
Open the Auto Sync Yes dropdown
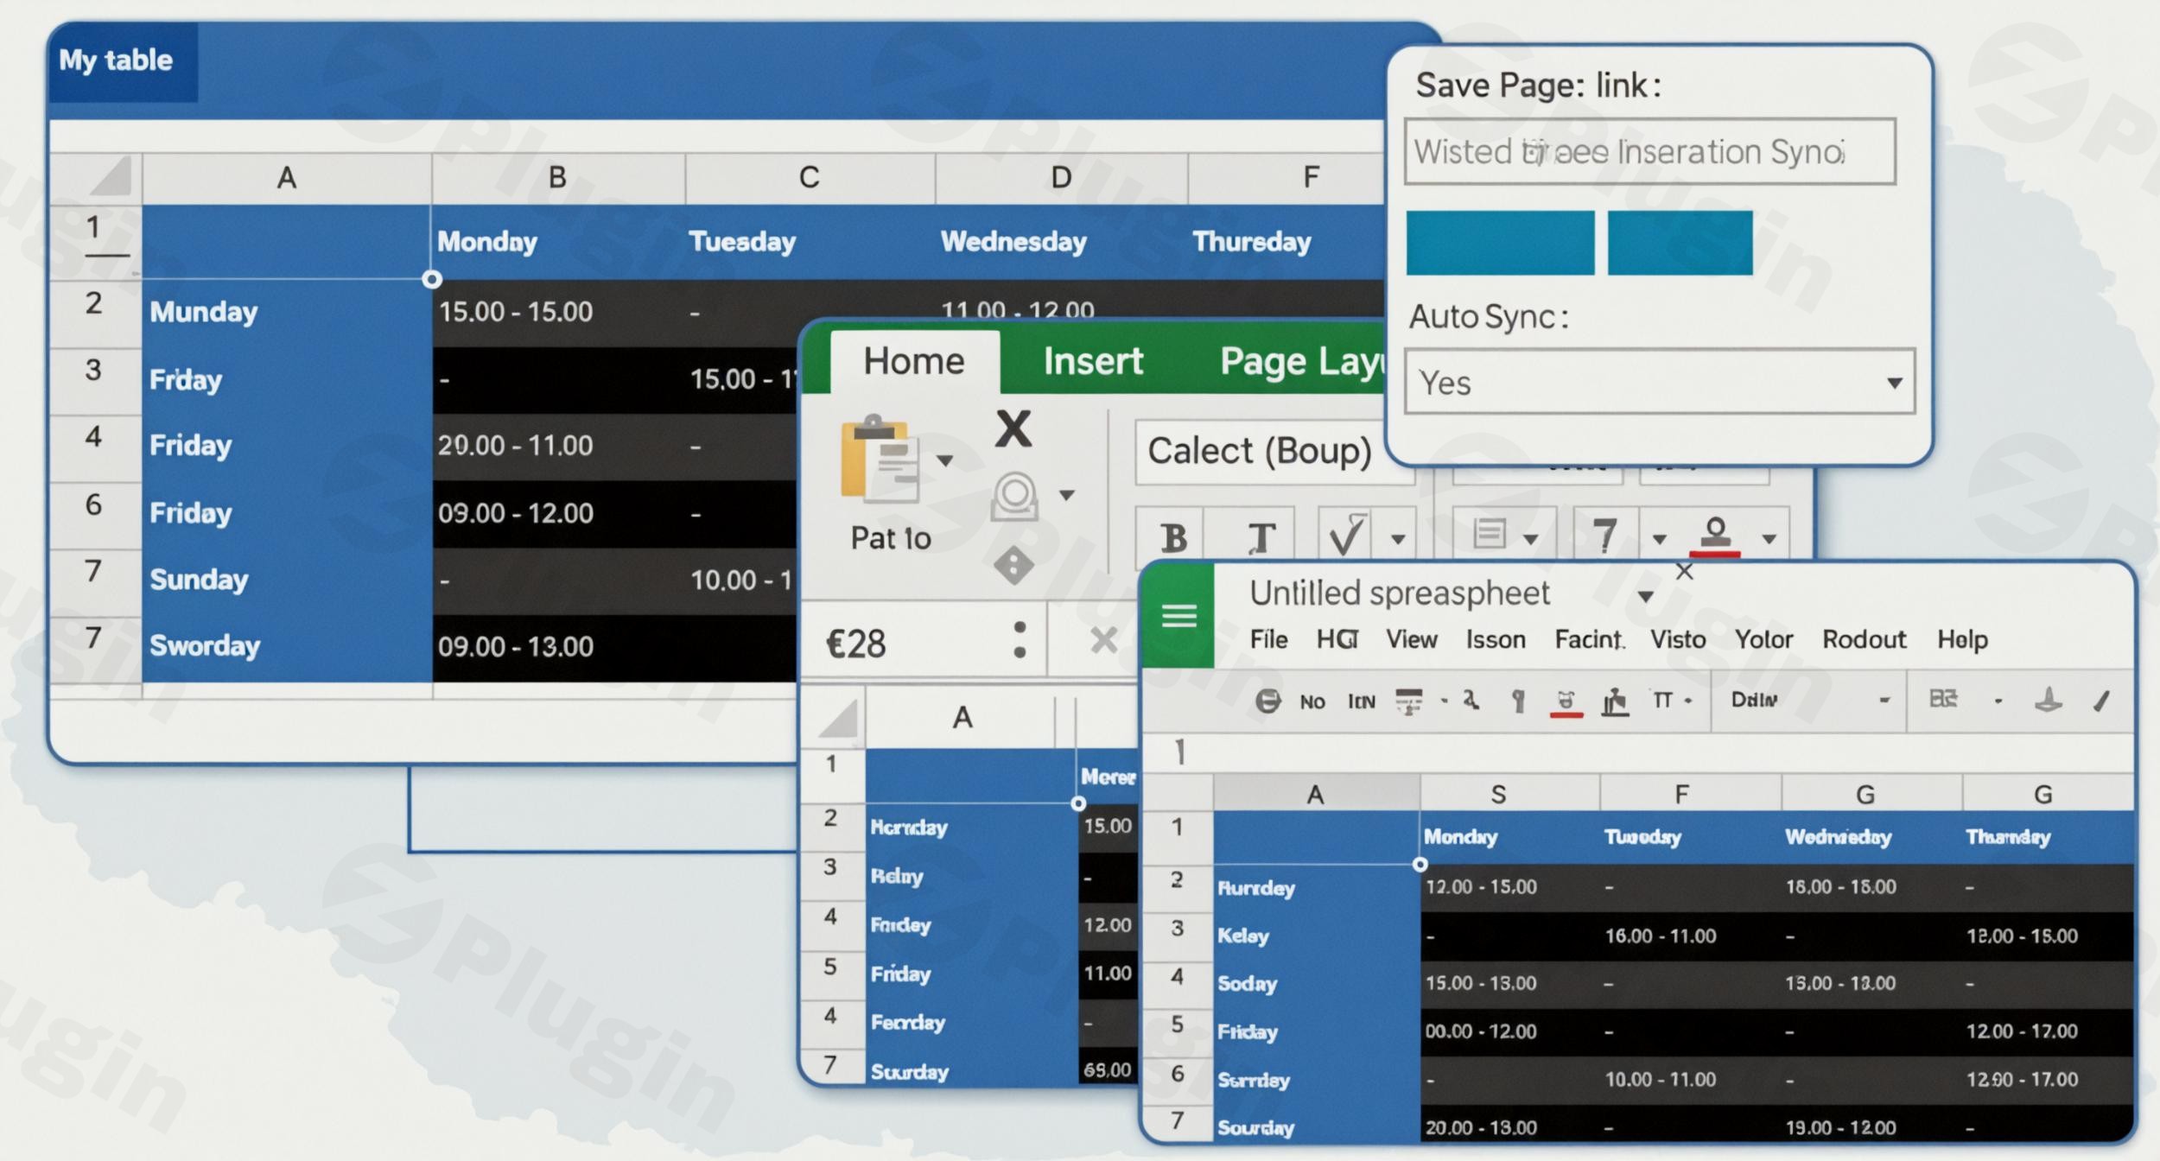click(1659, 382)
